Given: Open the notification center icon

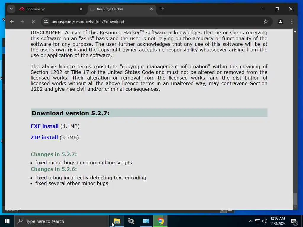Looking at the screenshot, I should [294, 221].
